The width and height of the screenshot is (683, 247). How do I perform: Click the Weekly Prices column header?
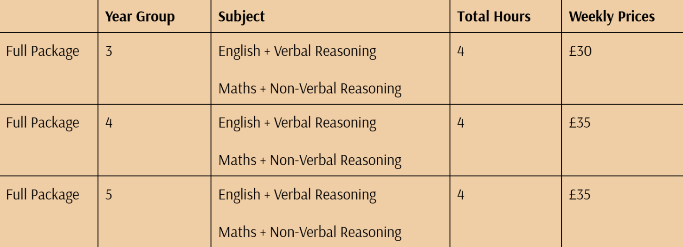click(x=612, y=17)
